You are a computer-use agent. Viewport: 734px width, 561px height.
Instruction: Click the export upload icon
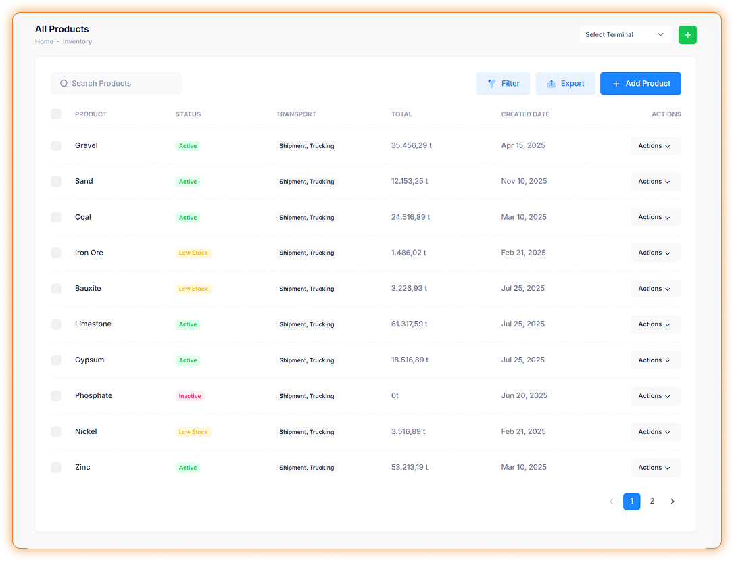pyautogui.click(x=552, y=84)
